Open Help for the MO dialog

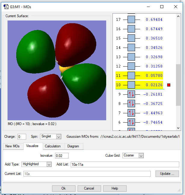[115, 188]
